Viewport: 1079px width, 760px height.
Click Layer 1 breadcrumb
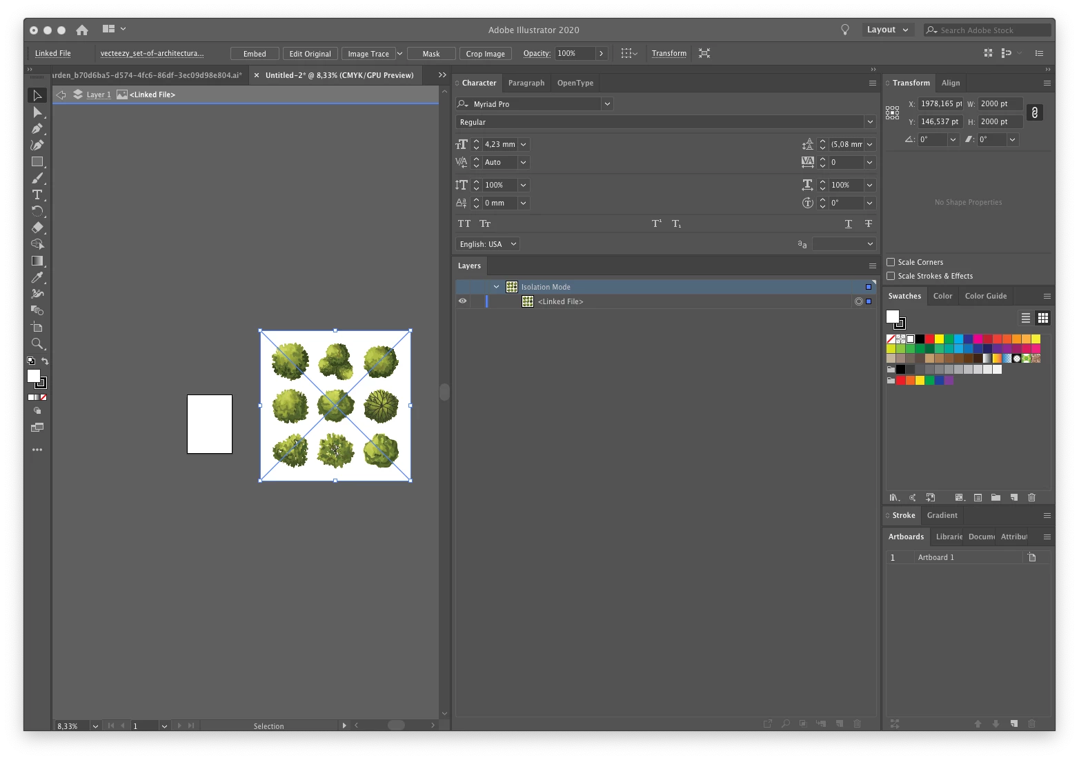click(99, 94)
